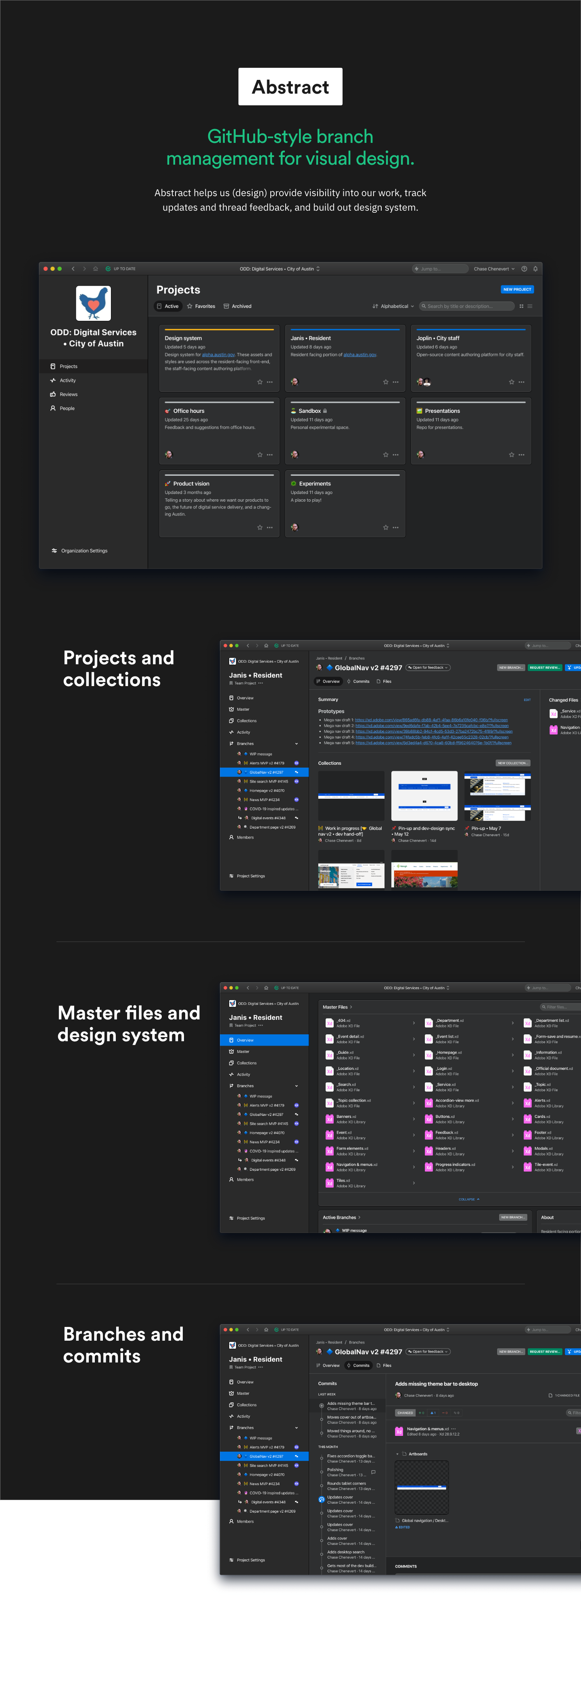Open the Projects sidebar item in Projects list window

(94, 366)
